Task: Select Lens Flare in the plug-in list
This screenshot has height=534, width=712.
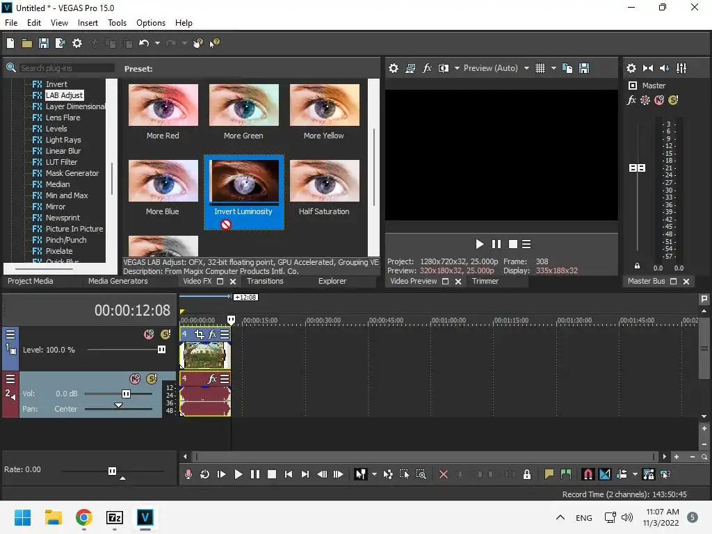Action: click(x=63, y=118)
